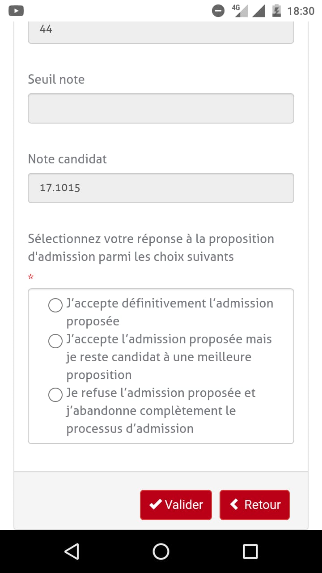Tap the checkmark icon on Valider
Image resolution: width=322 pixels, height=573 pixels.
pos(156,505)
